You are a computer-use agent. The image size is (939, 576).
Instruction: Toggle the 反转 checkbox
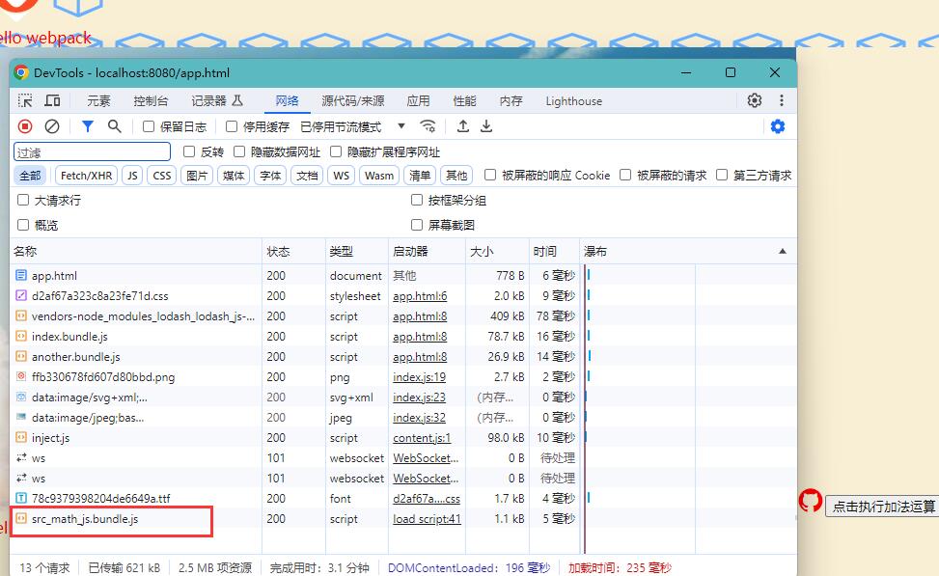pos(189,151)
